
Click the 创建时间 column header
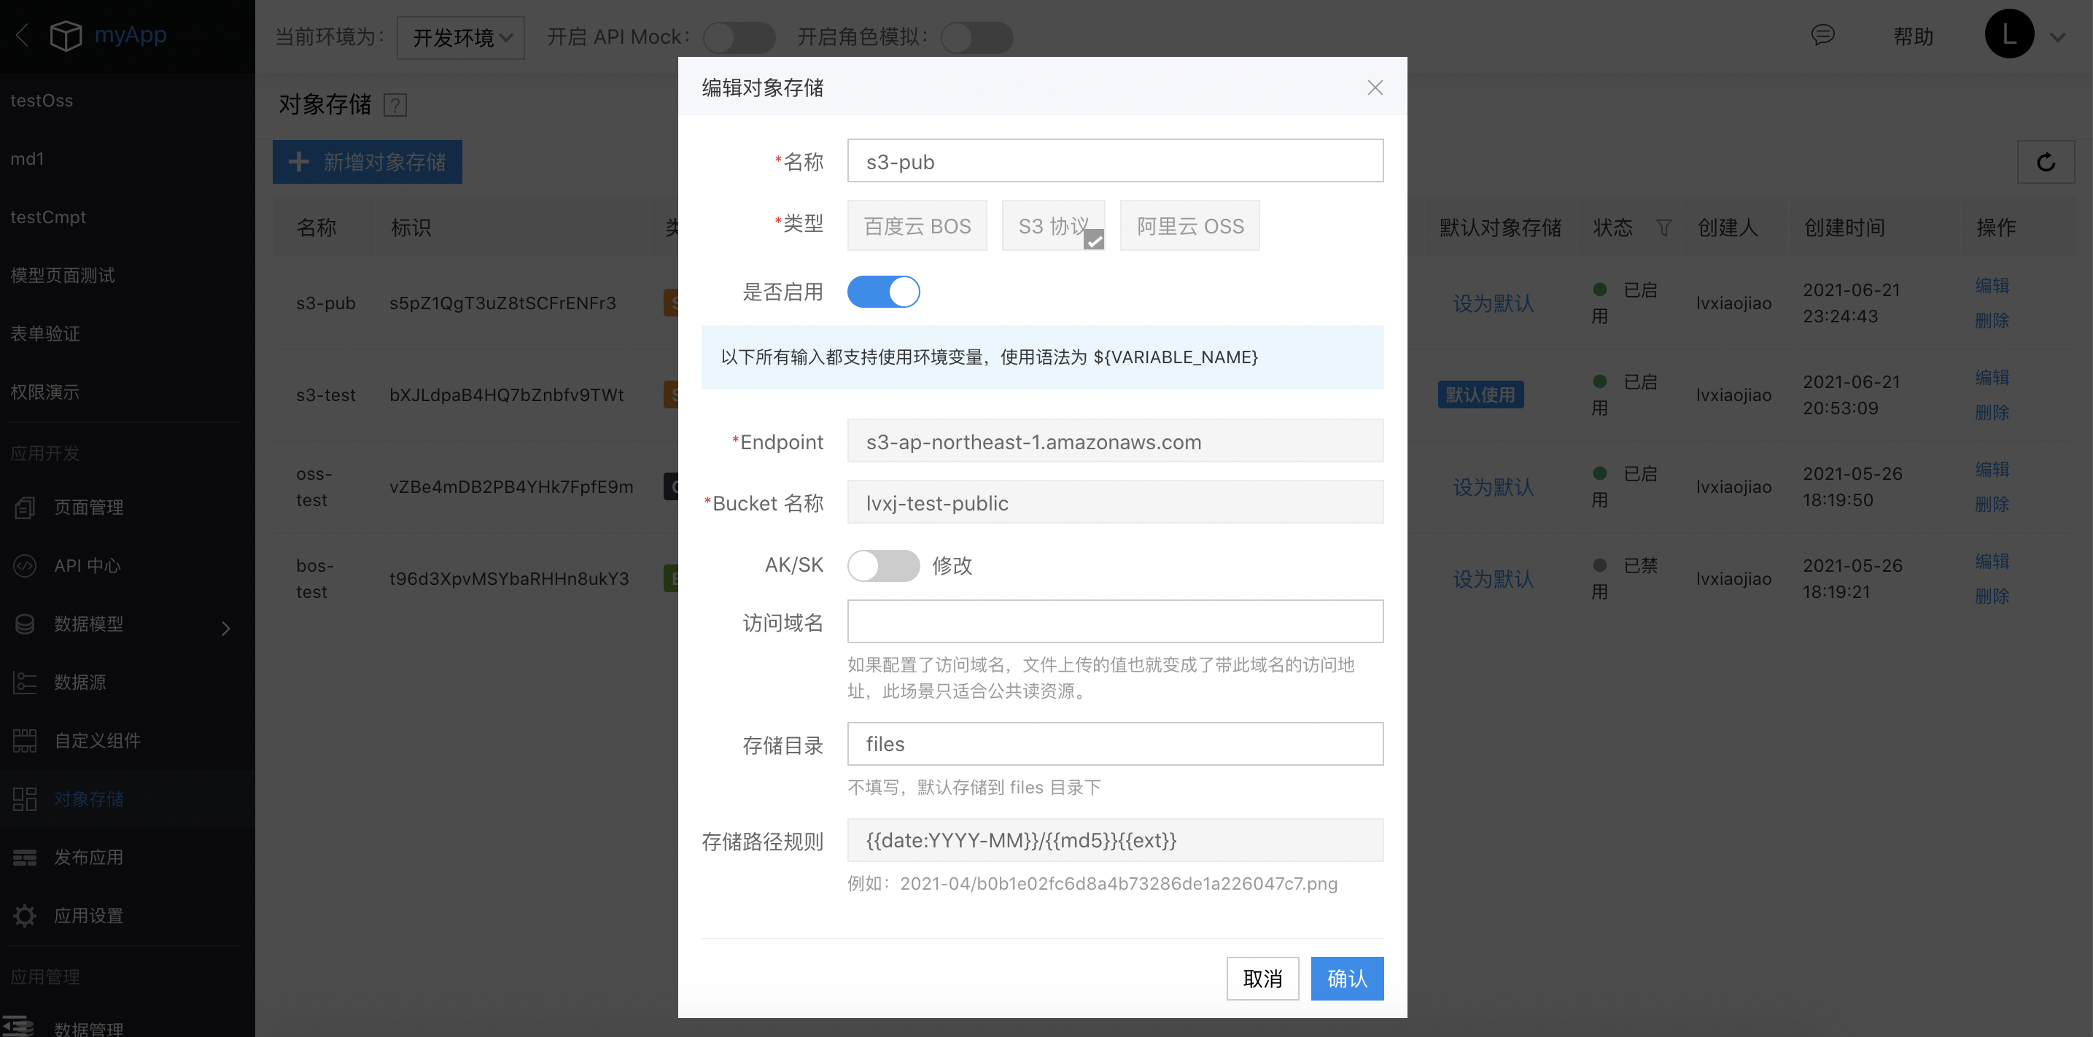click(1844, 228)
